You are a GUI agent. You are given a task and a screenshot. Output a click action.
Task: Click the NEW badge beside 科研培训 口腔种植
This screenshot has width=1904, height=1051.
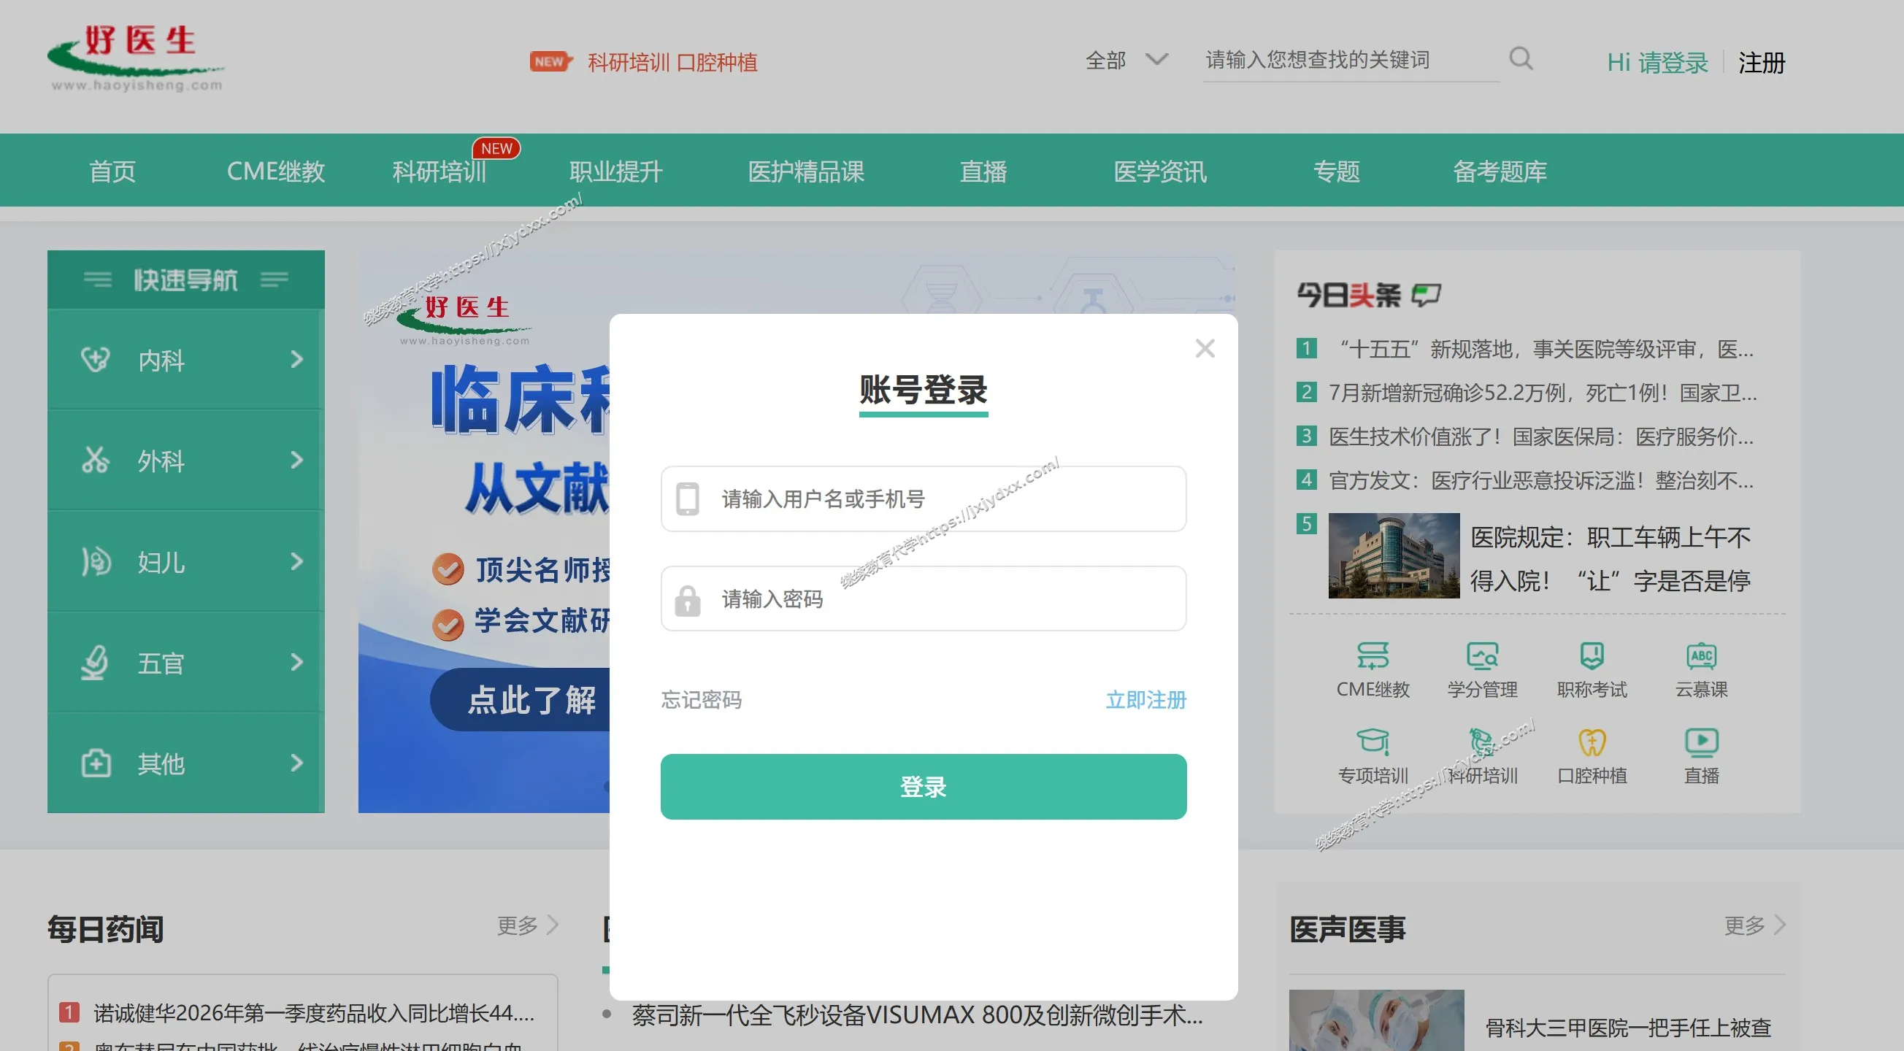(x=551, y=61)
